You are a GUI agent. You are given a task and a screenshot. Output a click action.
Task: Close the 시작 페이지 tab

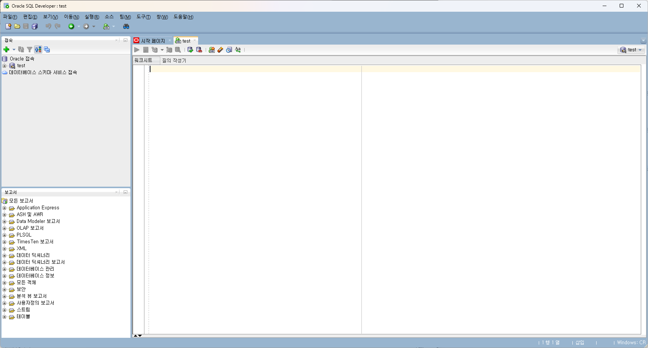[170, 40]
